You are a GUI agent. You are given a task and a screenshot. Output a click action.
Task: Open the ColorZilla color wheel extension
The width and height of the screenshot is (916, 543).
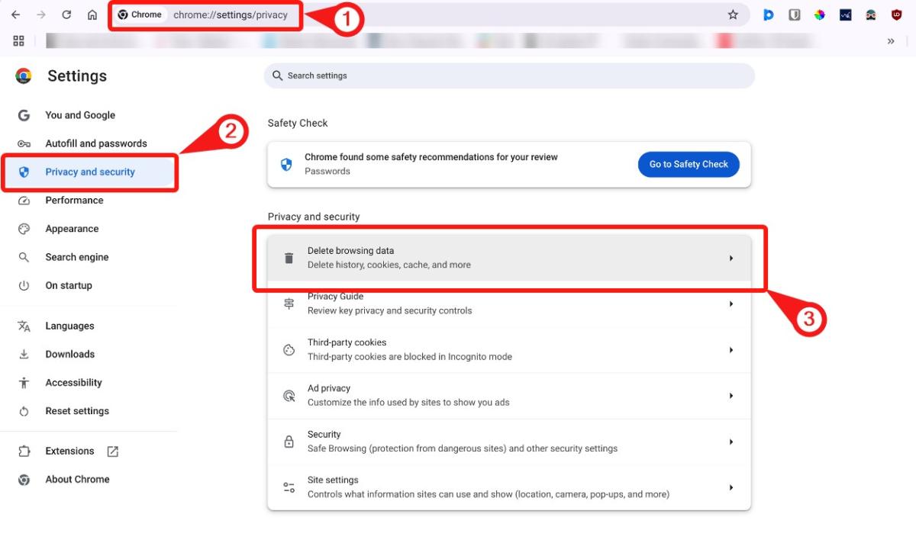(819, 14)
